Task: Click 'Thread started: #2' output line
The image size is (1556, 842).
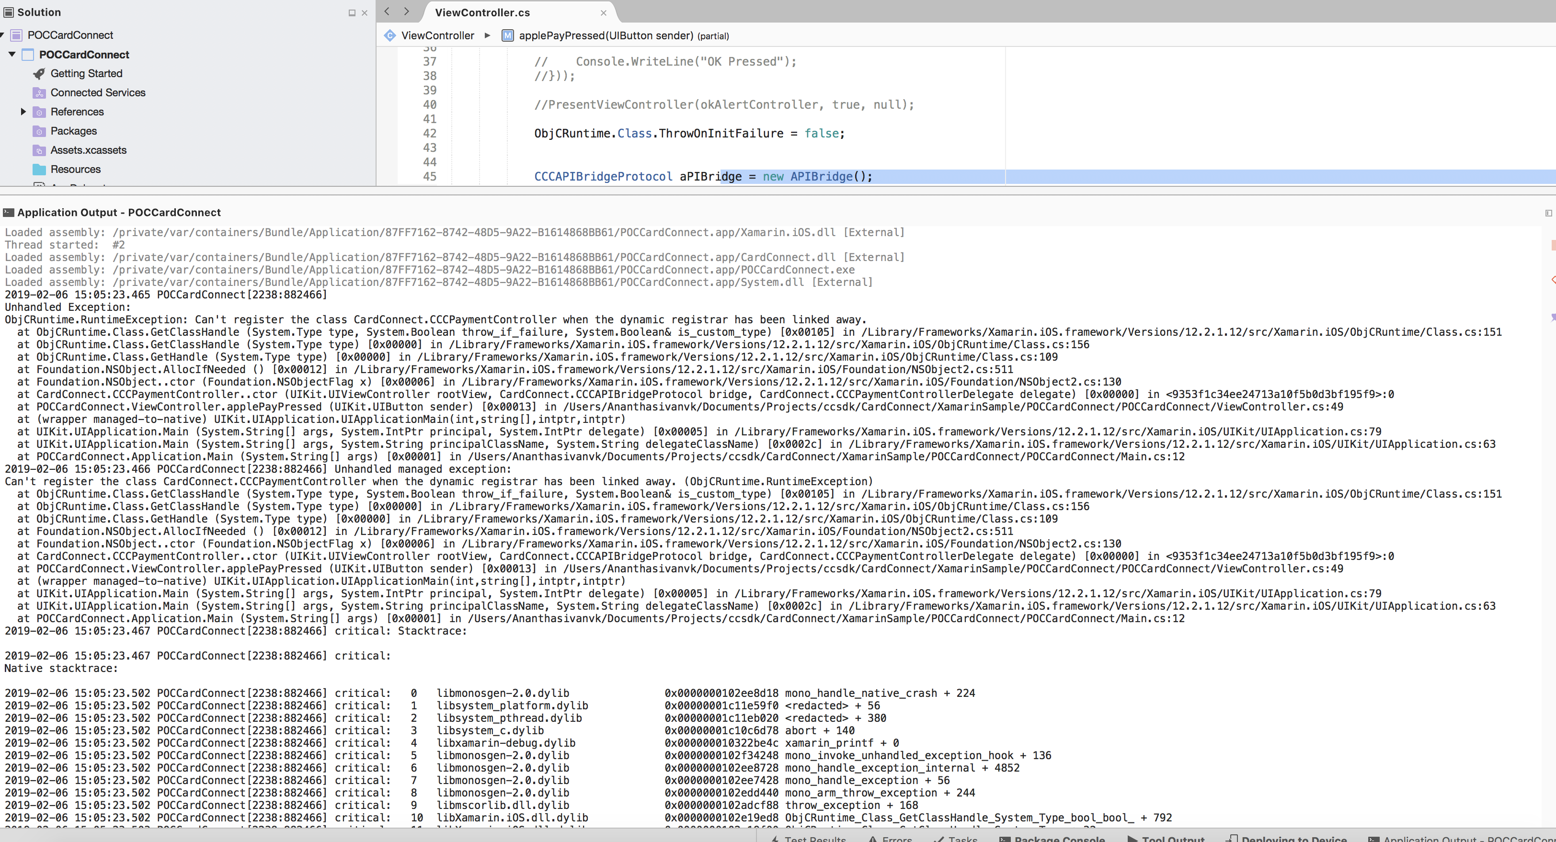Action: 65,245
